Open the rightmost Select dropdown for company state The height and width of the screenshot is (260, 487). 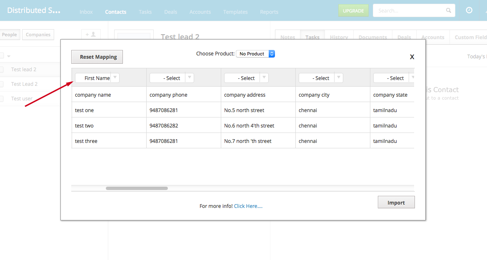click(412, 77)
